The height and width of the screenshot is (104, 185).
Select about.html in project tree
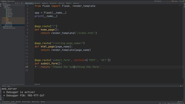tap(9, 9)
